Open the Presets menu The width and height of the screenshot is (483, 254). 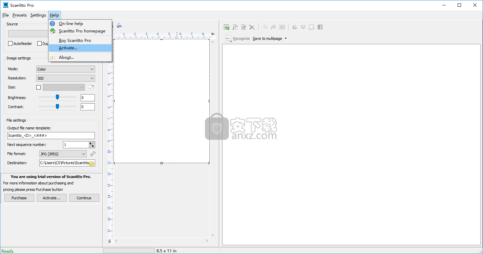tap(20, 15)
